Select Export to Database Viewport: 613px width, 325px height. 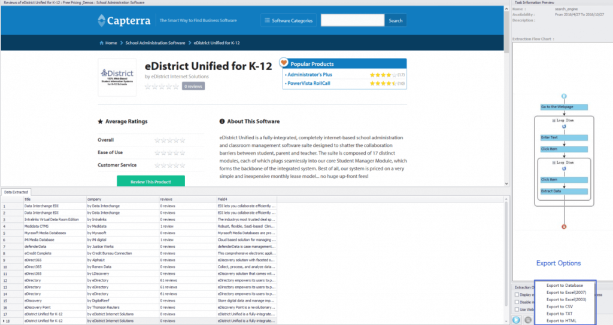click(565, 286)
